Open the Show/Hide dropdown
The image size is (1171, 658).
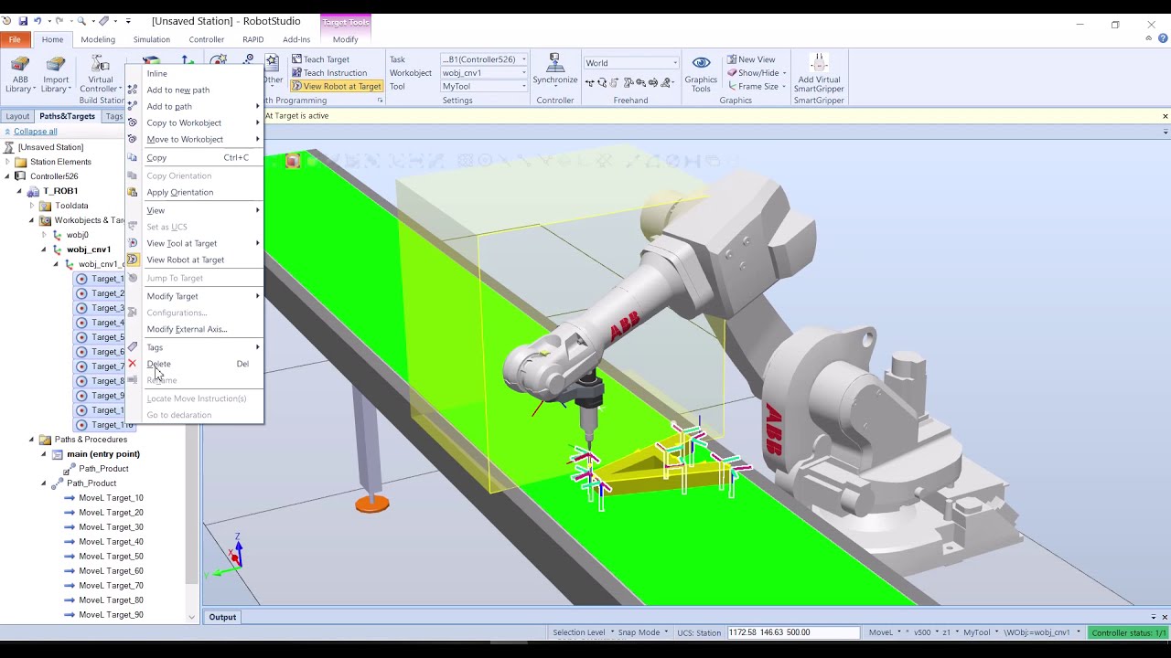(755, 73)
